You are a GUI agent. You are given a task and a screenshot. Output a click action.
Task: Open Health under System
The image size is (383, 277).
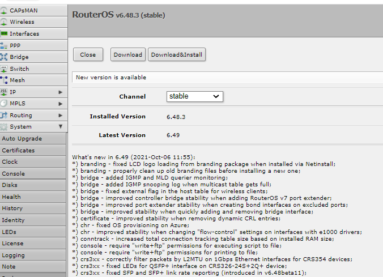33,197
